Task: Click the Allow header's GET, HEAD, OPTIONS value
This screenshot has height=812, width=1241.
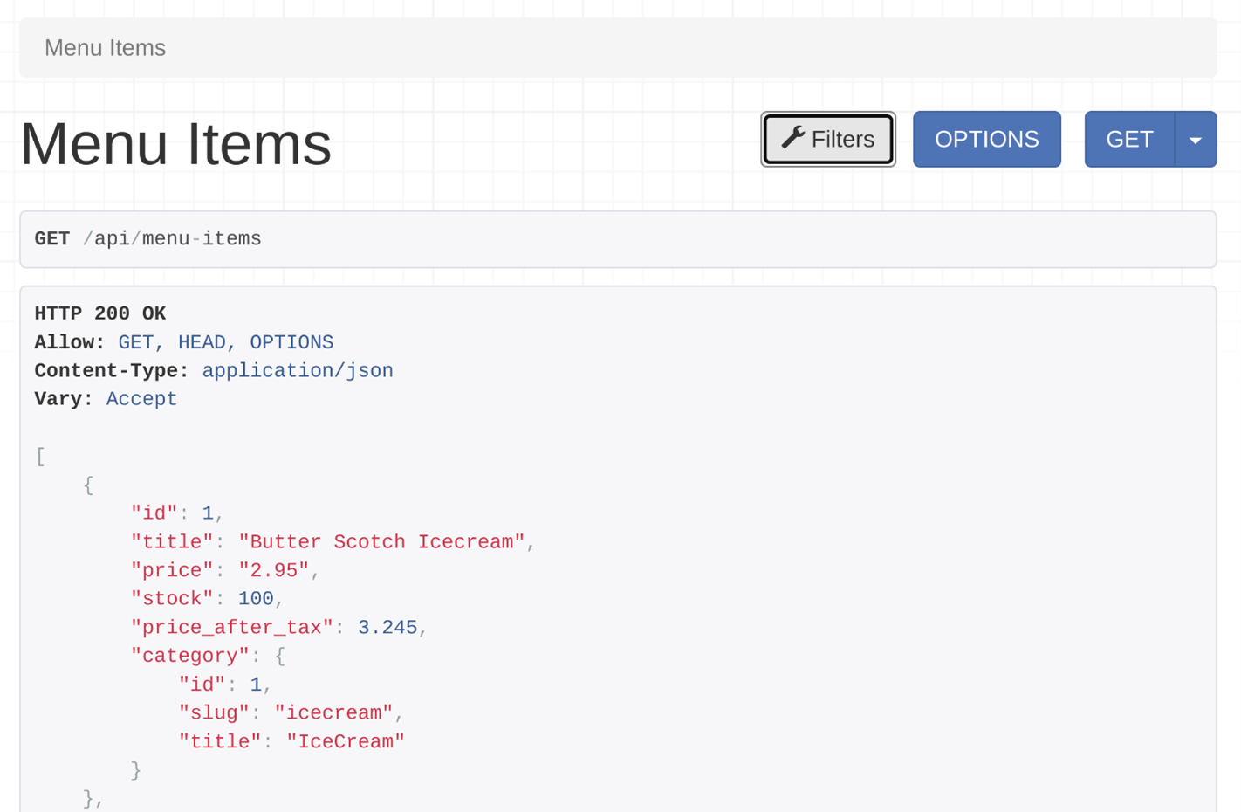Action: click(x=225, y=342)
